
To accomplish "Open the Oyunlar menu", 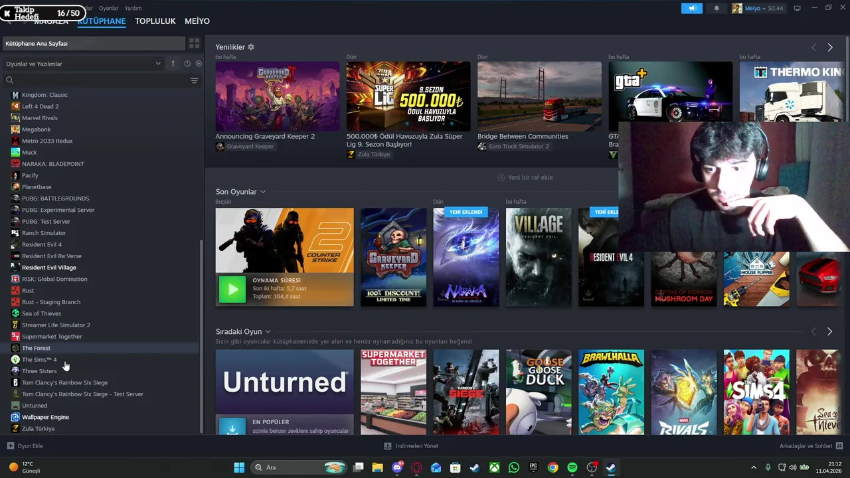I will pyautogui.click(x=108, y=8).
